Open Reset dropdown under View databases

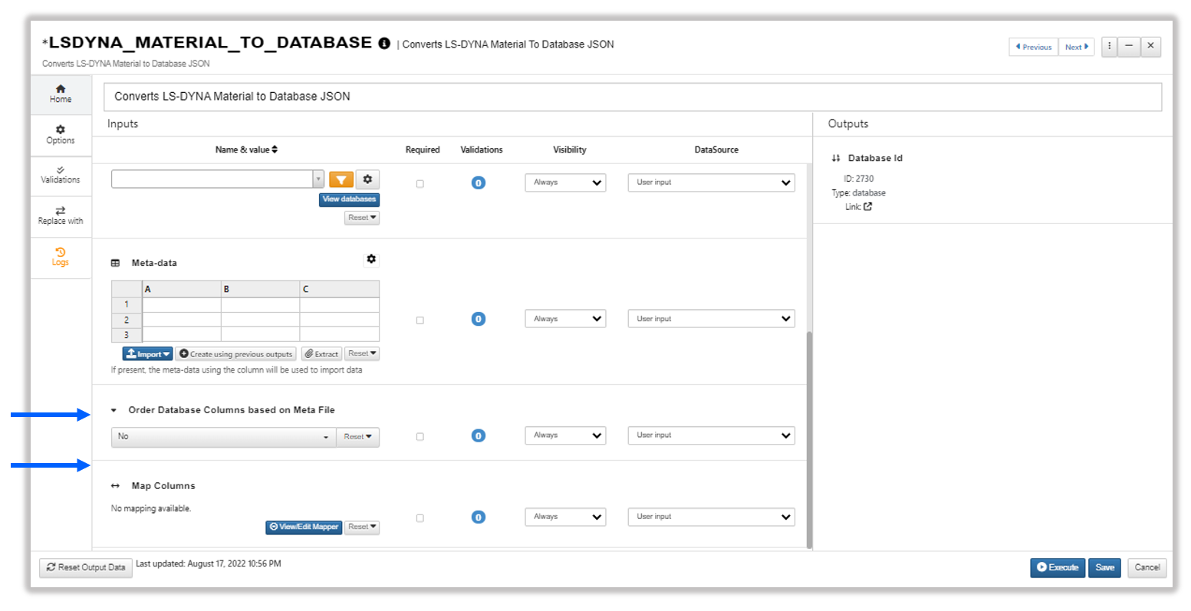pyautogui.click(x=362, y=218)
